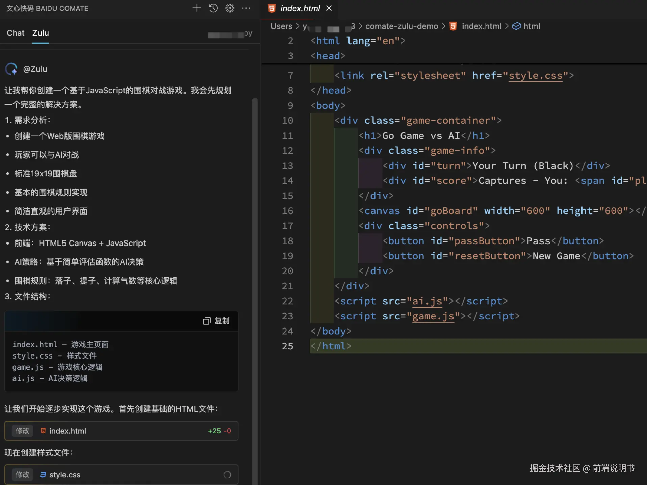
Task: Click bullet '标准19x19围棋盘'
Action: [x=46, y=174]
